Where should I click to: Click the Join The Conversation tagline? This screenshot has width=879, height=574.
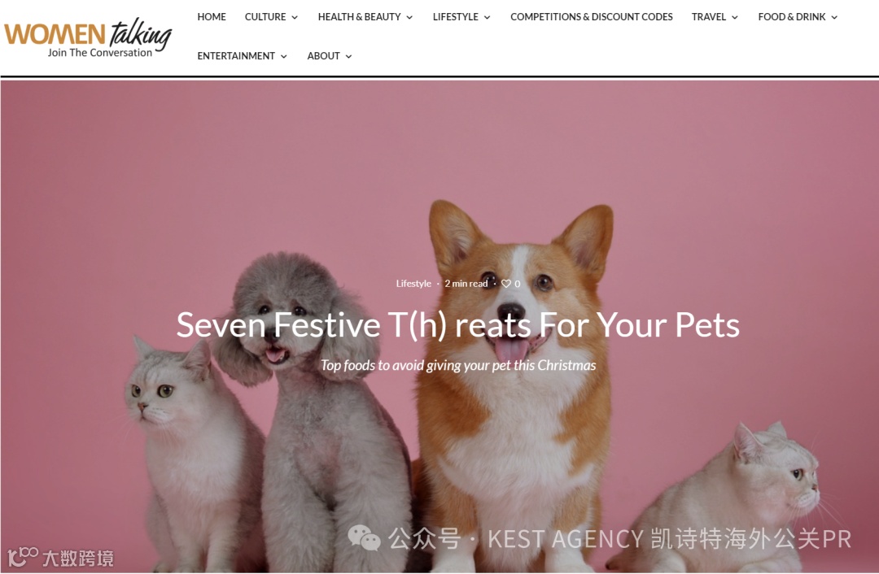[x=100, y=53]
